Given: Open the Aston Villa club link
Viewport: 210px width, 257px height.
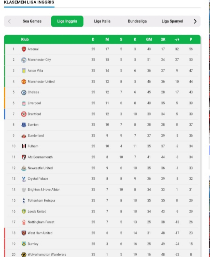Looking at the screenshot, I should [x=35, y=71].
